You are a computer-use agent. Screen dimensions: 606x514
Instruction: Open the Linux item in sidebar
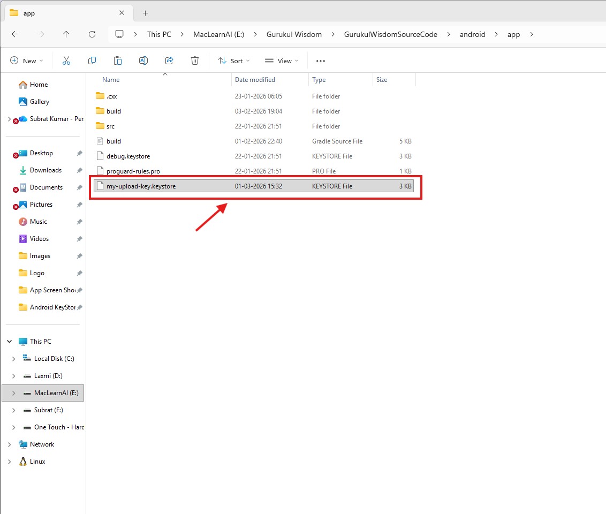click(37, 462)
